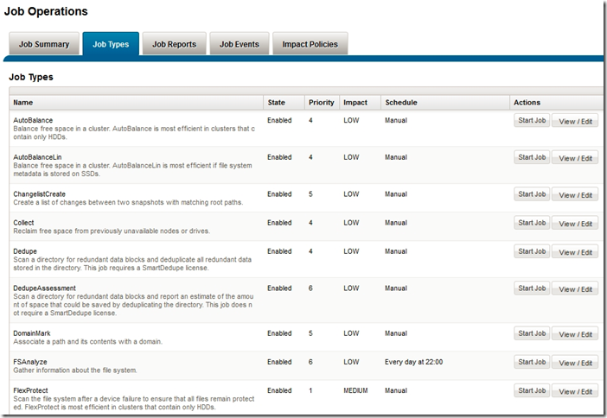Viewport: 607px width, 418px height.
Task: Open View / Edit for AutoBalanceLin
Action: tap(575, 158)
